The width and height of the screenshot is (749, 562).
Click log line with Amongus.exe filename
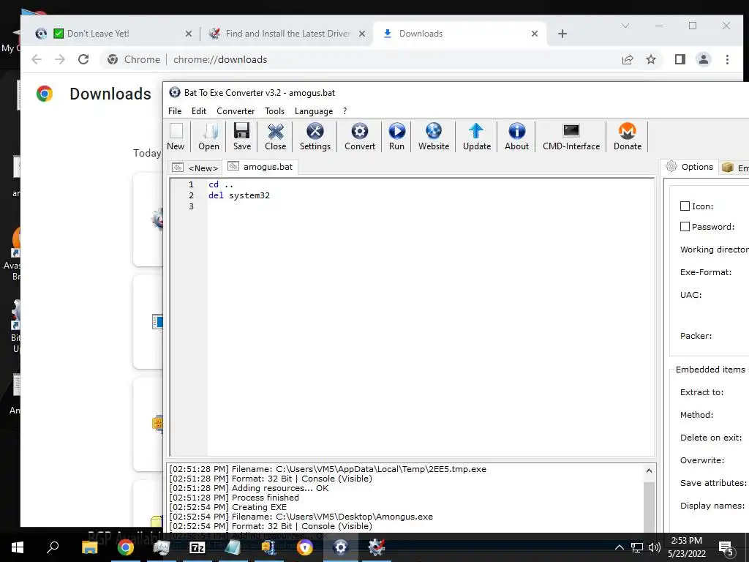point(301,517)
